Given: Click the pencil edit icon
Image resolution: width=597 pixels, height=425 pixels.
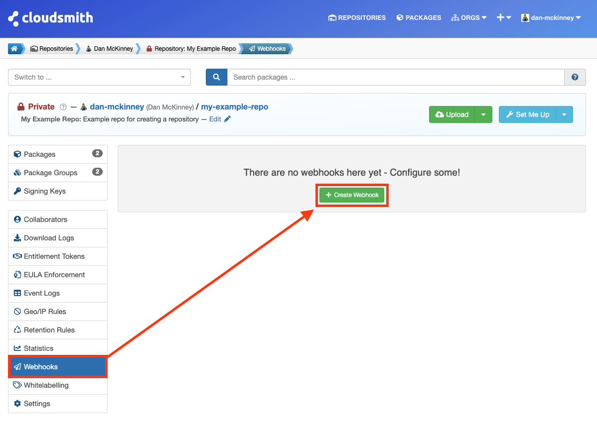Looking at the screenshot, I should click(x=227, y=119).
